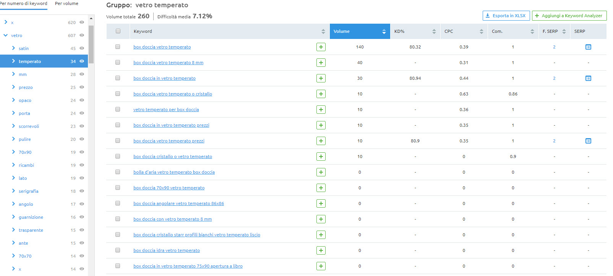Sort by Keyword column arrows

click(x=323, y=31)
